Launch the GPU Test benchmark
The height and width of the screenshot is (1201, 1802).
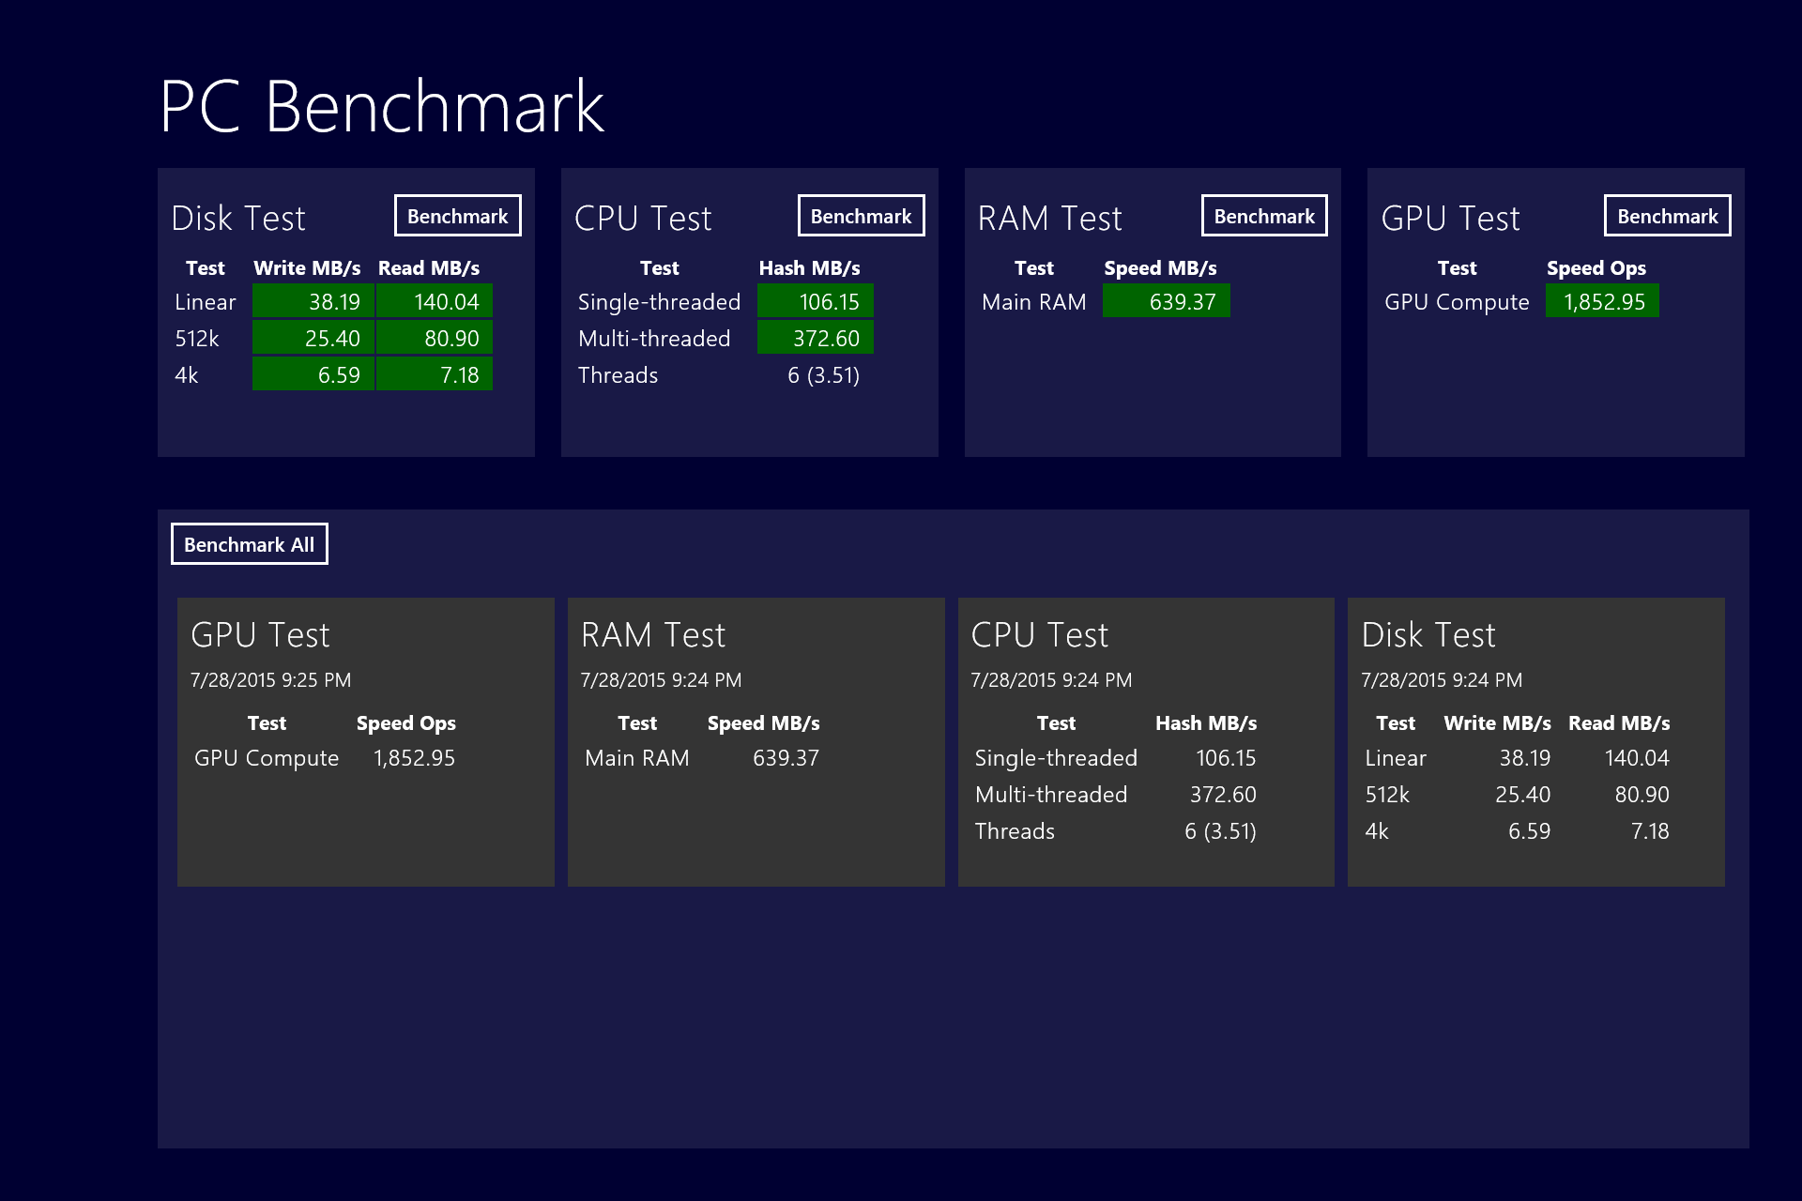(x=1667, y=216)
